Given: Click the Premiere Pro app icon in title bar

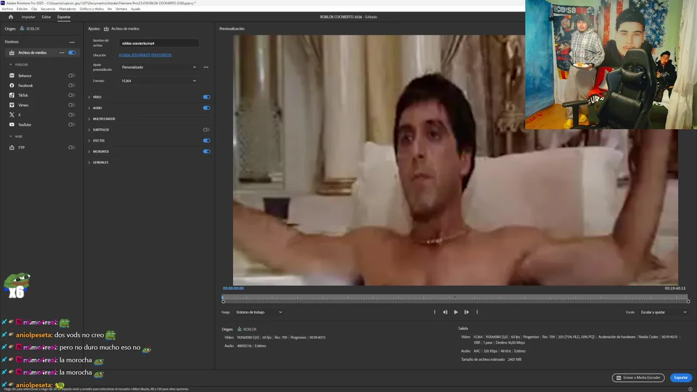Looking at the screenshot, I should (x=3, y=3).
